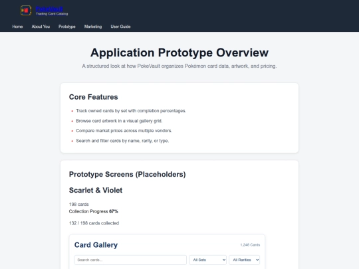Screen dimensions: 359x269
Task: Open the PokeVault title link
Action: (49, 9)
